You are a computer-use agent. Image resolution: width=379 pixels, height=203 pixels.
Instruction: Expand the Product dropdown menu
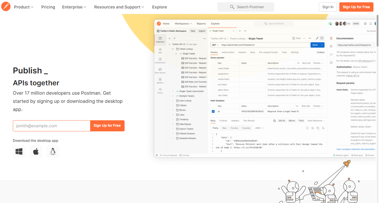click(x=24, y=7)
